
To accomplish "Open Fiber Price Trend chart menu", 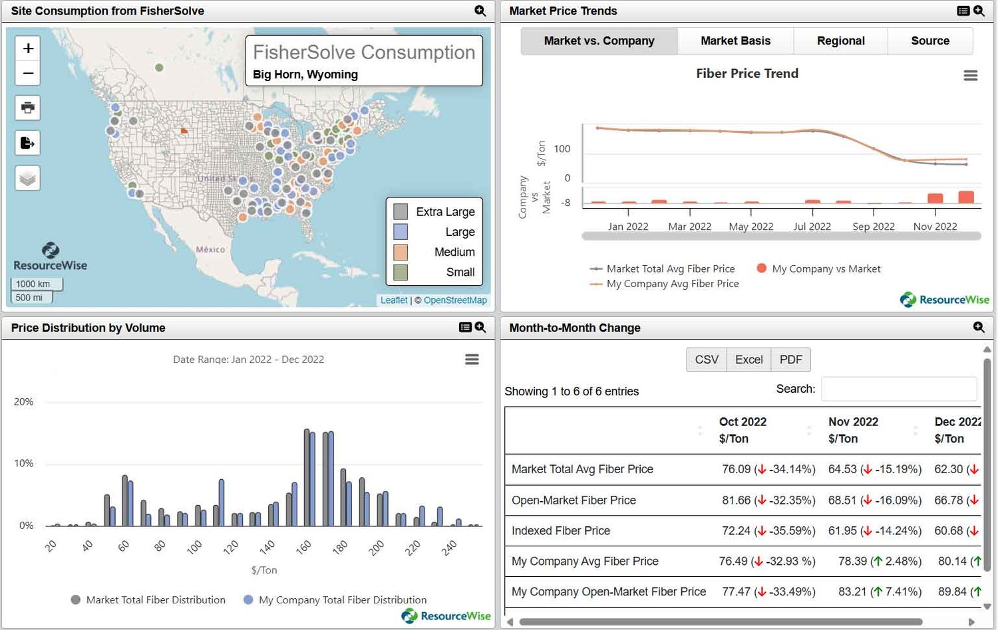I will [970, 76].
